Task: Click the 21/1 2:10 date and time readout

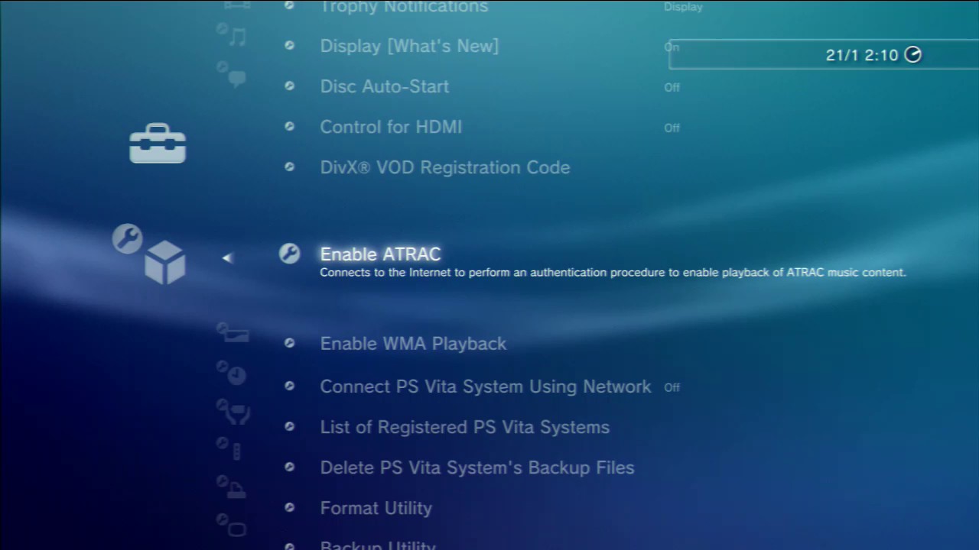Action: [x=862, y=55]
